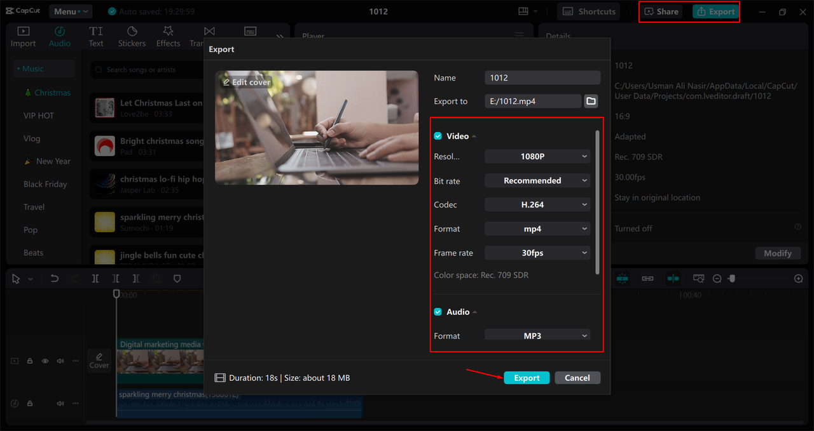
Task: Adjust the timeline zoom slider handle
Action: coord(732,279)
